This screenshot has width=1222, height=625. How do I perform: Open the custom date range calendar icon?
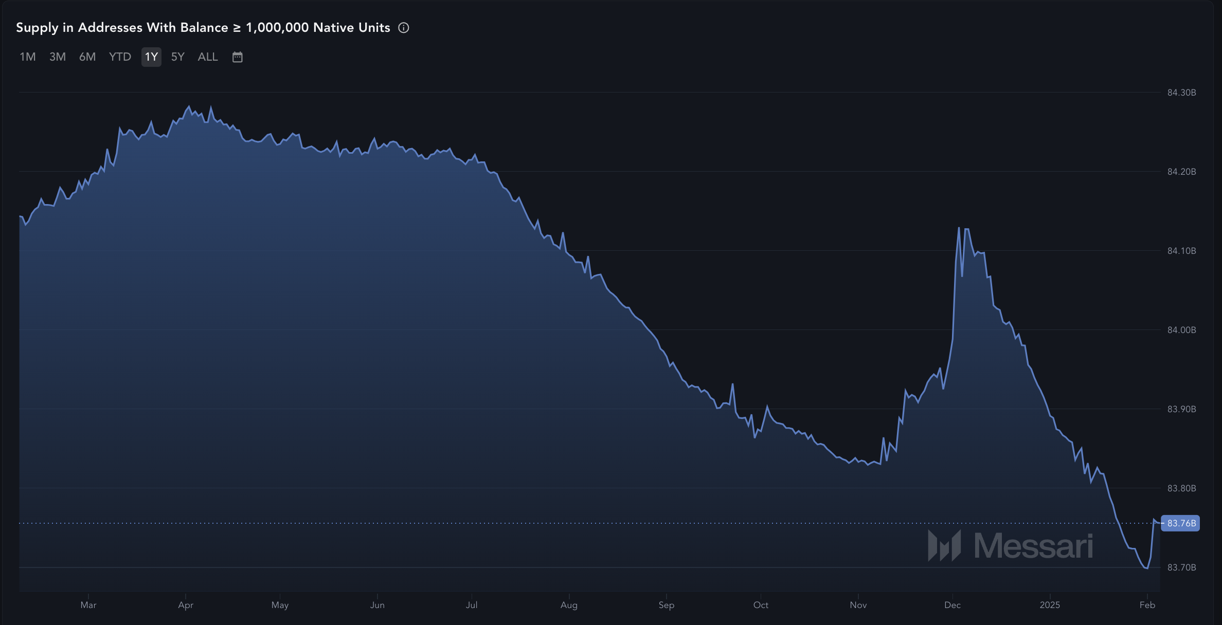tap(237, 57)
